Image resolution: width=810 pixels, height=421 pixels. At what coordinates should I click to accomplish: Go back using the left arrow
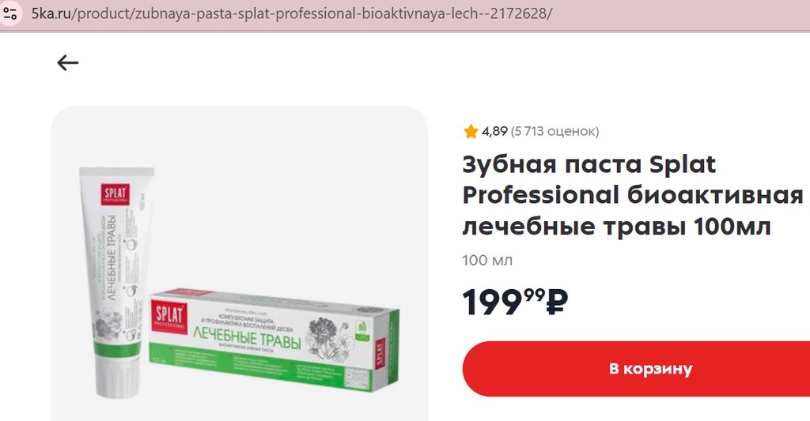click(x=68, y=63)
